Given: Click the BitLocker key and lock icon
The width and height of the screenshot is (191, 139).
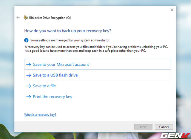Looking at the screenshot, I should pyautogui.click(x=26, y=18).
